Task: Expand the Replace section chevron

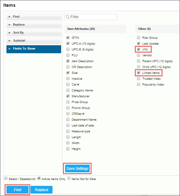Action: (9, 25)
